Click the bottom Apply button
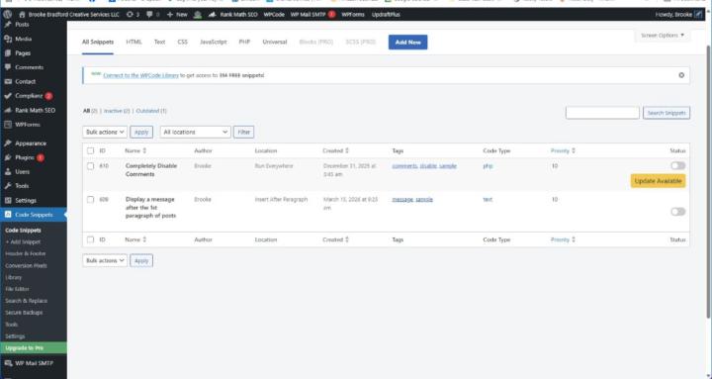The image size is (712, 379). (x=141, y=261)
